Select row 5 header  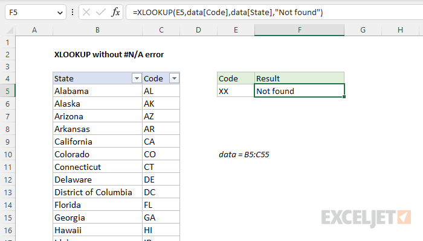click(7, 91)
